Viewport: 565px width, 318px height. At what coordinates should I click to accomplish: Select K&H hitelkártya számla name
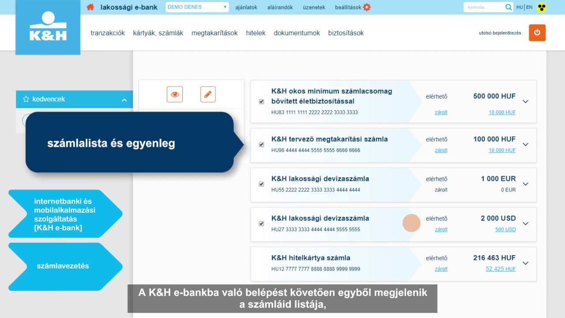pos(311,258)
